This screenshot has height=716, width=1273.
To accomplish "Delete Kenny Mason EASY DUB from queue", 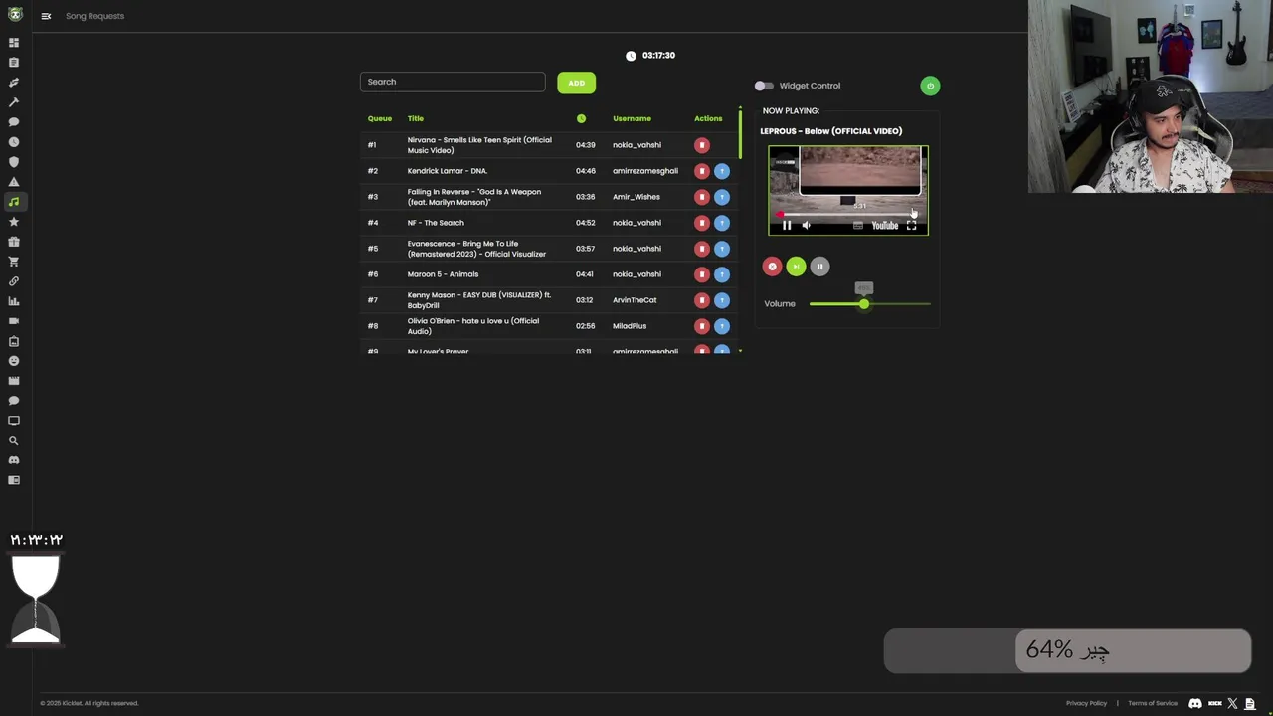I will 702,300.
